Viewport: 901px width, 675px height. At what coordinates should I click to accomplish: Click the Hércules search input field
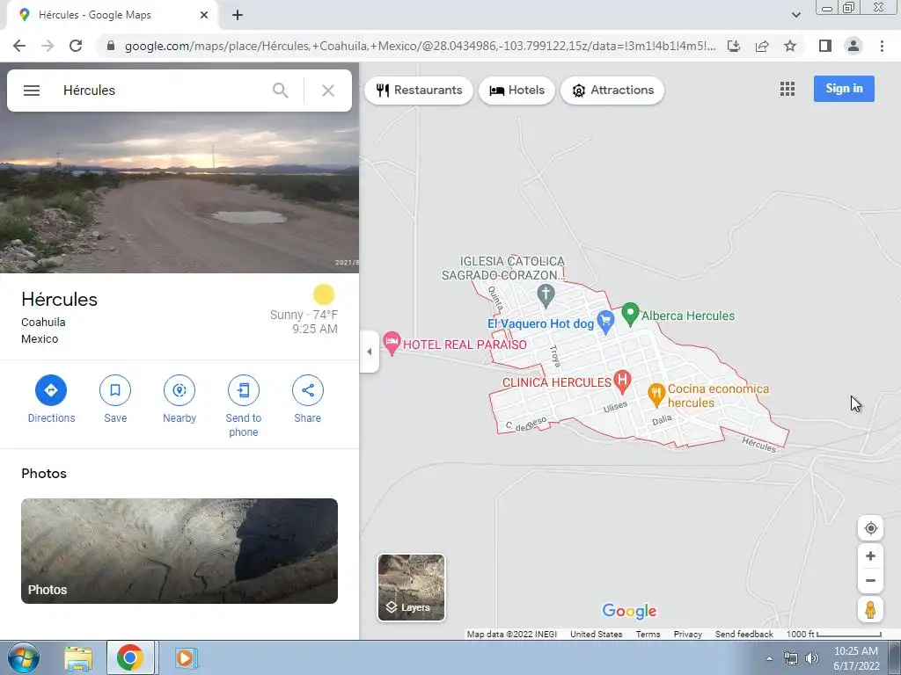pyautogui.click(x=161, y=91)
